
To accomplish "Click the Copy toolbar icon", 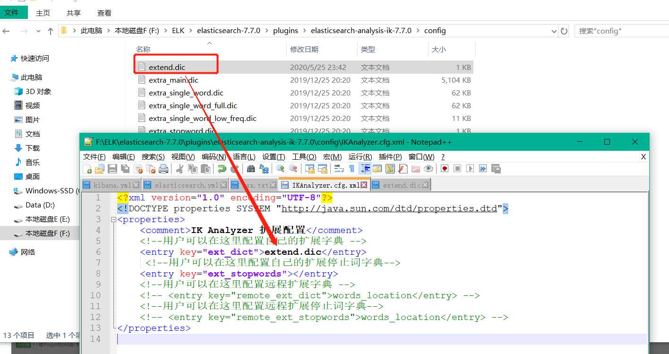I will click(x=193, y=169).
